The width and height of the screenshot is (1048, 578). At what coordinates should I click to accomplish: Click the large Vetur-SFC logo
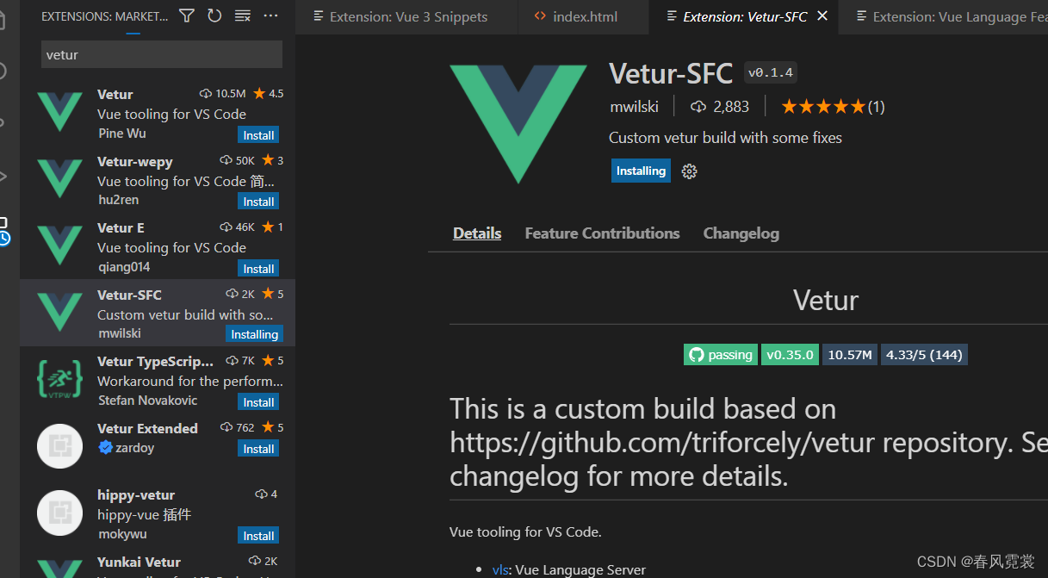(518, 123)
